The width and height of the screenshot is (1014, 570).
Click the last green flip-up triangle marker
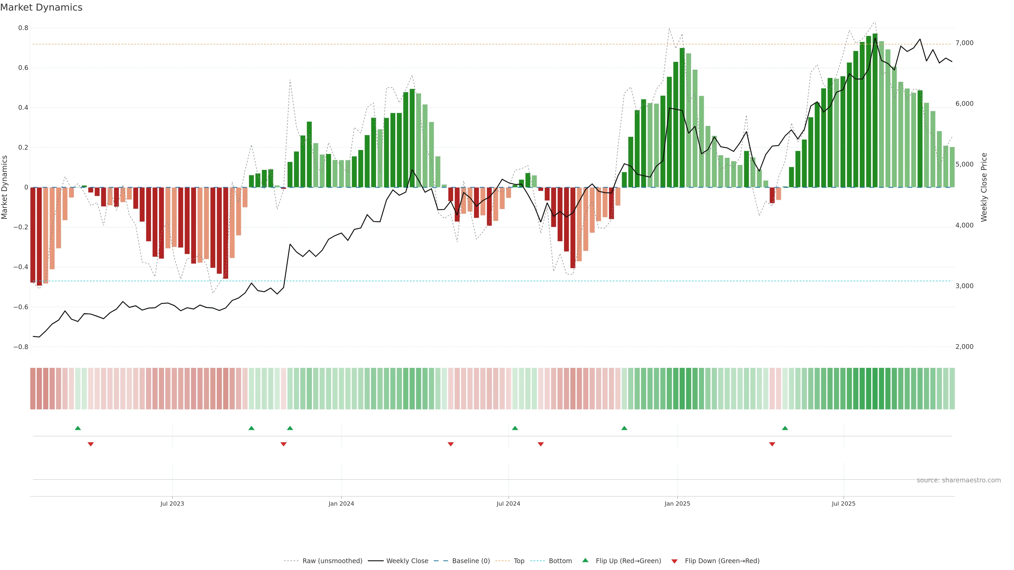785,428
